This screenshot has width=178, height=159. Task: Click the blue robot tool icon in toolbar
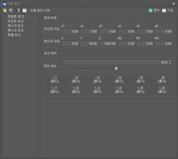(x=19, y=10)
